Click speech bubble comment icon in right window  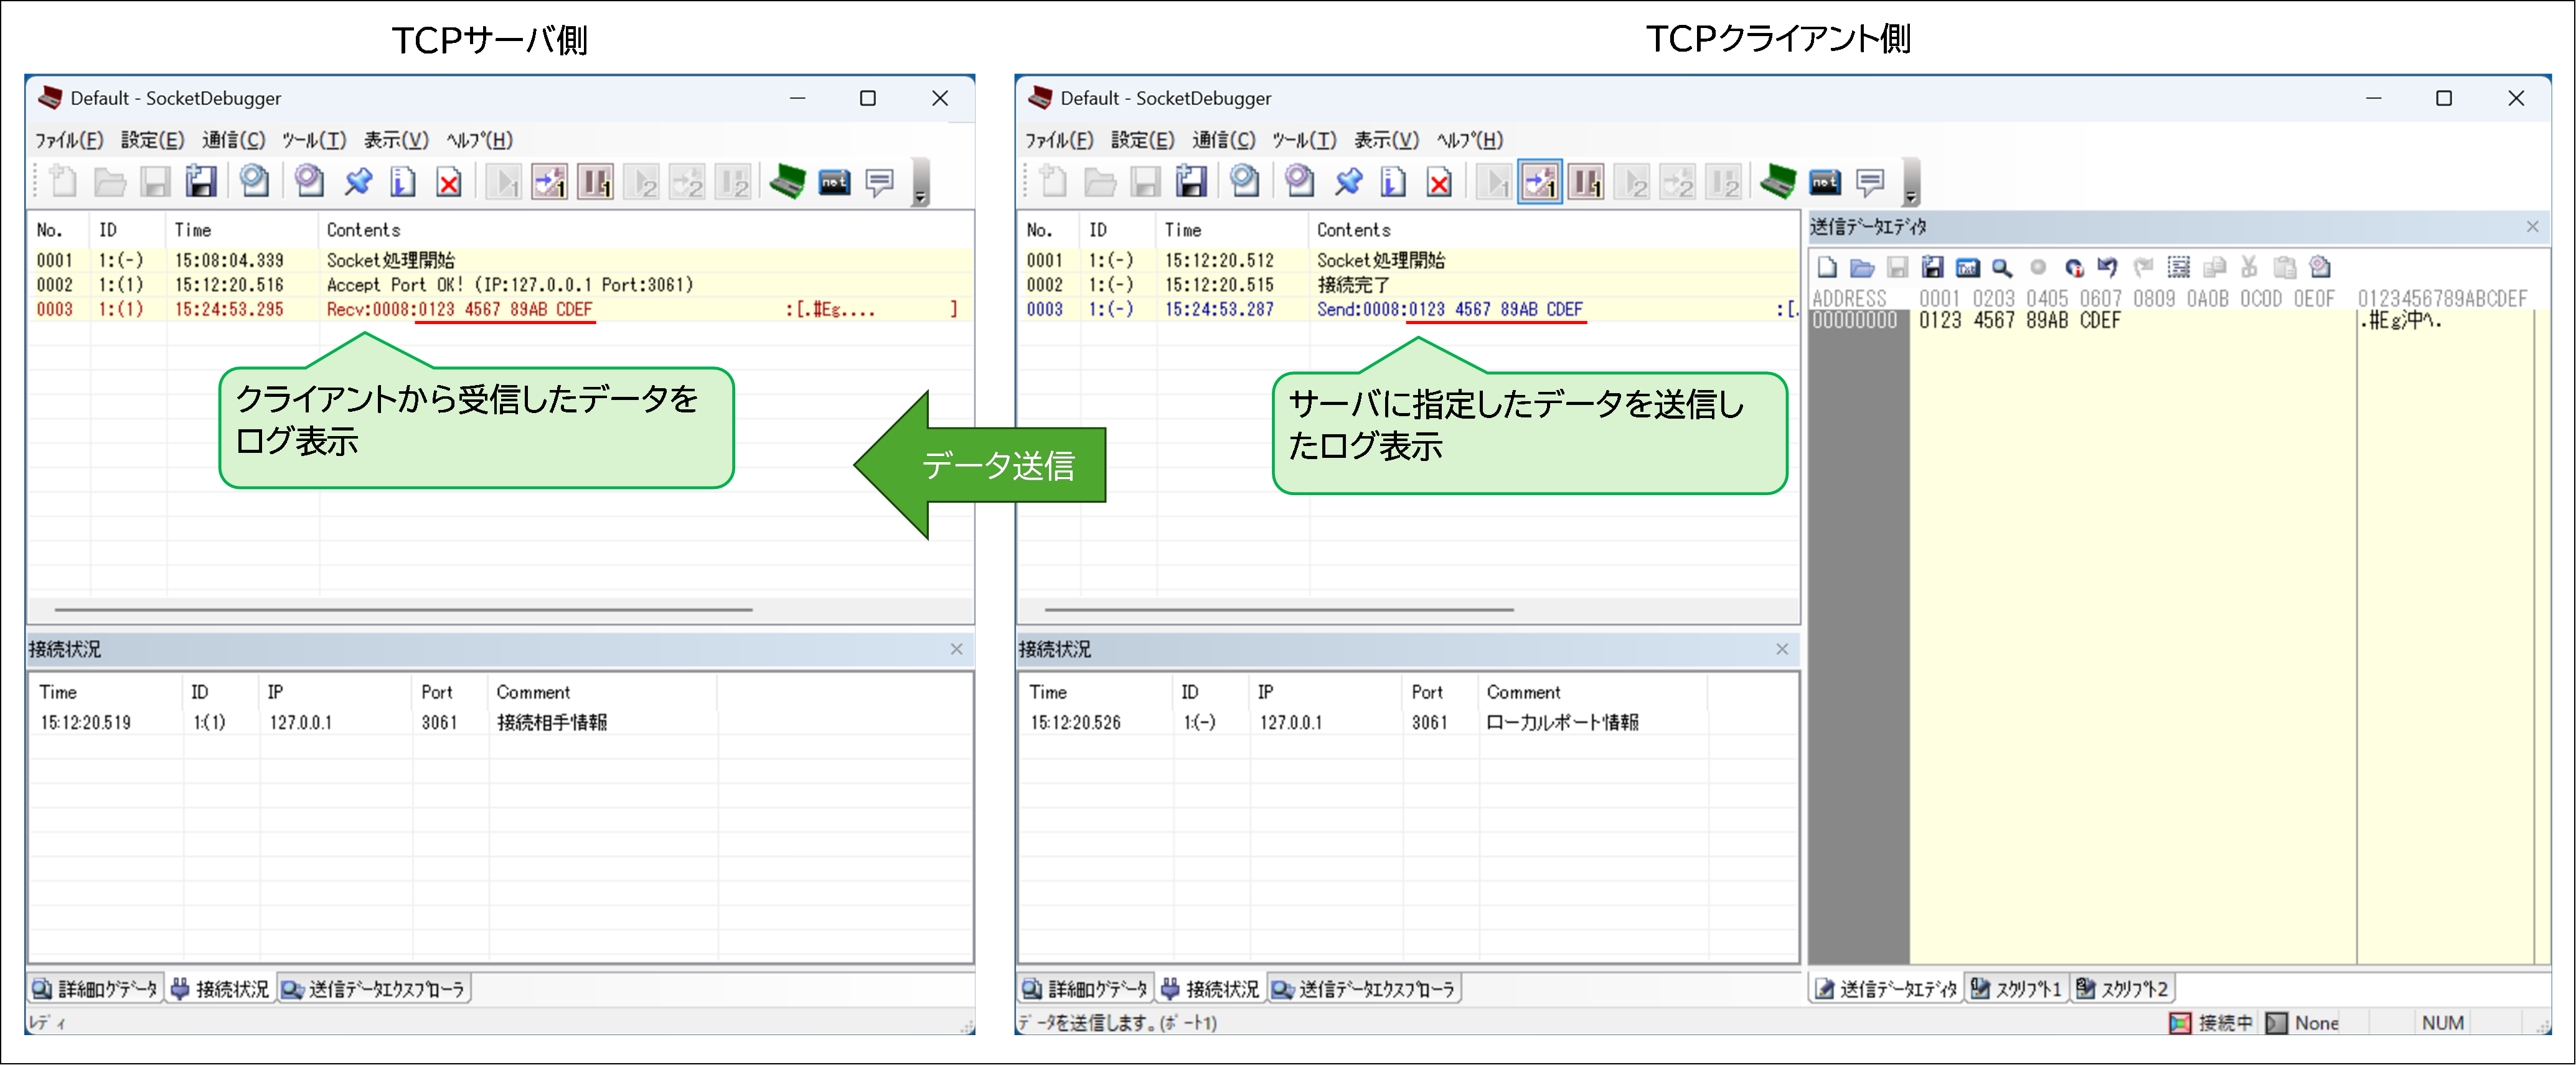pyautogui.click(x=1870, y=183)
